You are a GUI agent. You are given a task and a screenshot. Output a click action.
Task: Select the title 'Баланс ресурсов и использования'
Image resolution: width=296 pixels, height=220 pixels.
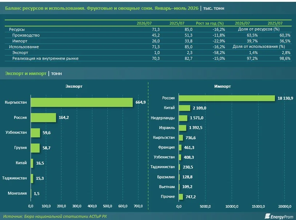point(45,8)
